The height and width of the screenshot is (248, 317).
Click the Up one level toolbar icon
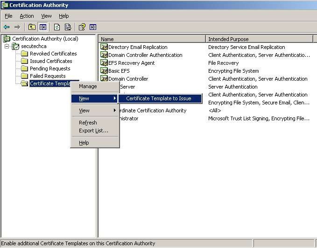(x=32, y=27)
